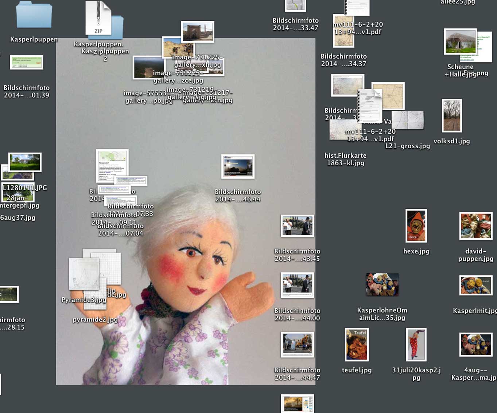The height and width of the screenshot is (413, 497).
Task: Select the Bildschirmfoto 2014 43.45 thumbnail
Action: [297, 226]
